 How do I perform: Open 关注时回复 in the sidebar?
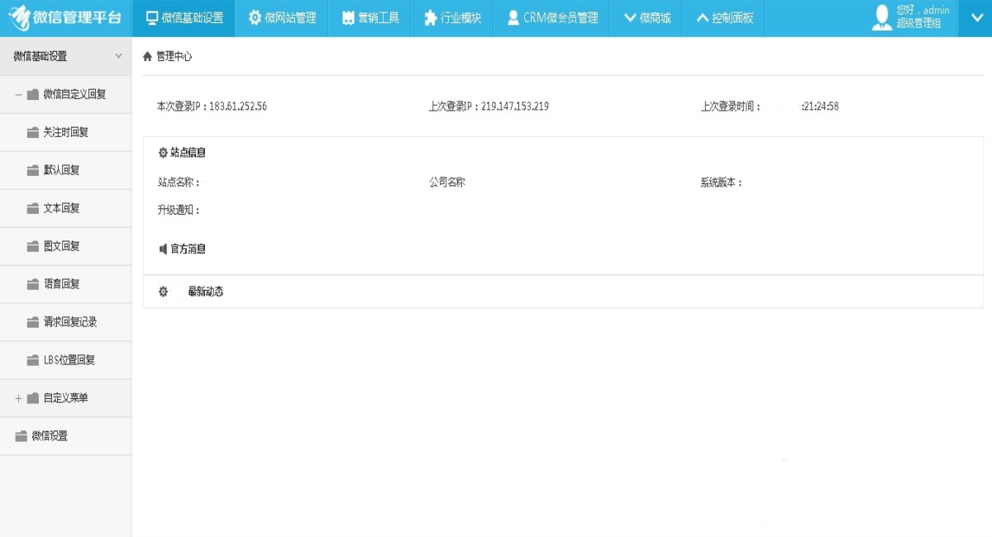(x=66, y=132)
